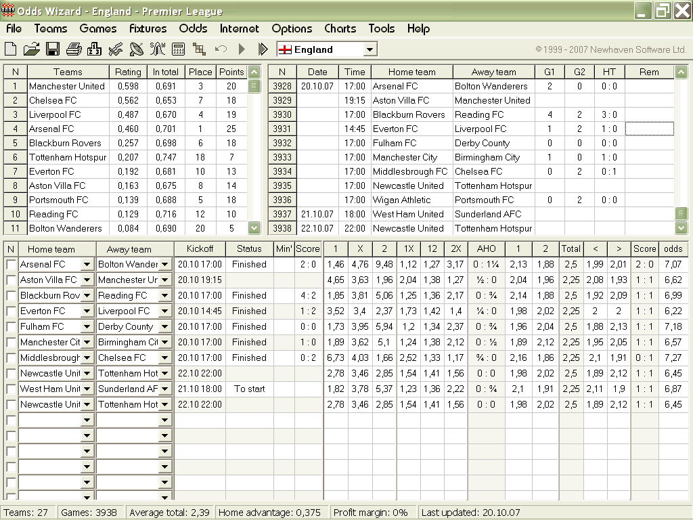
Task: Open the Games menu
Action: pyautogui.click(x=98, y=28)
